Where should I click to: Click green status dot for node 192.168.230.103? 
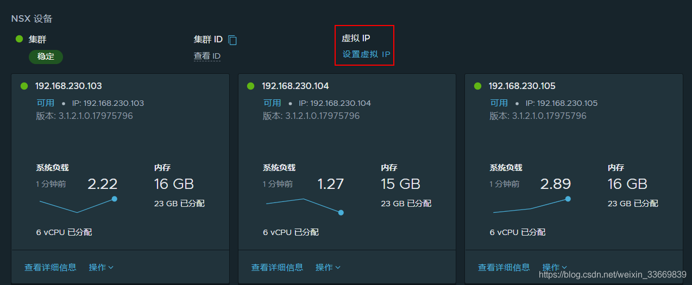pyautogui.click(x=24, y=86)
